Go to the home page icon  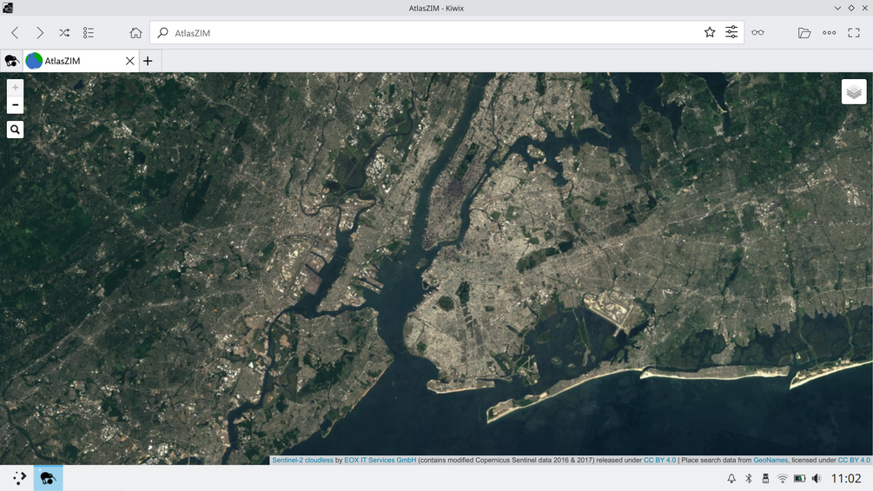pyautogui.click(x=136, y=33)
